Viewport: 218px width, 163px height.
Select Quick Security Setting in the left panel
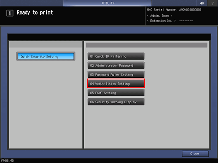point(46,56)
